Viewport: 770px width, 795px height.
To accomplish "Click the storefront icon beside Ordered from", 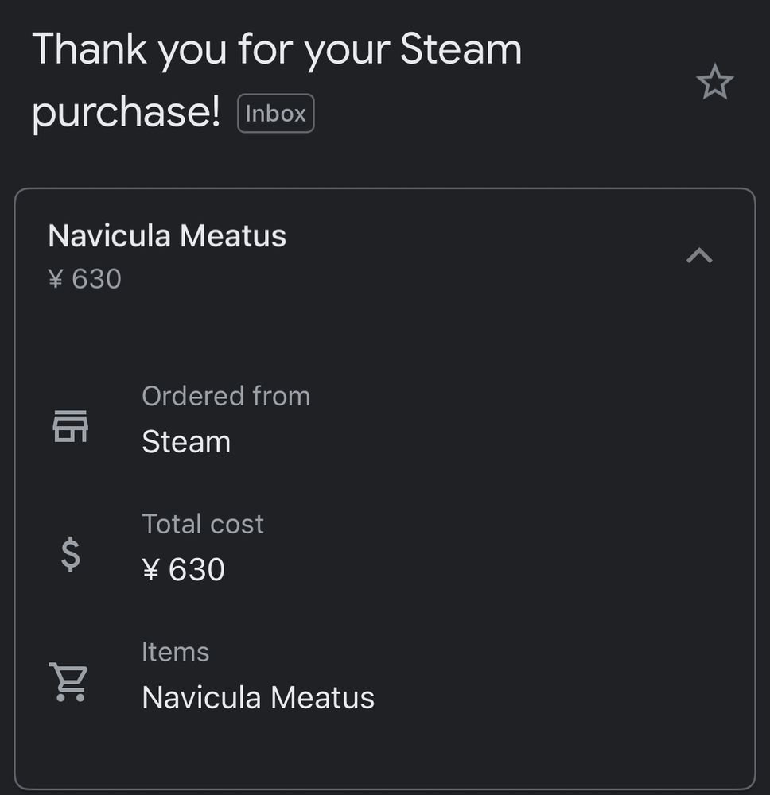I will (x=71, y=426).
